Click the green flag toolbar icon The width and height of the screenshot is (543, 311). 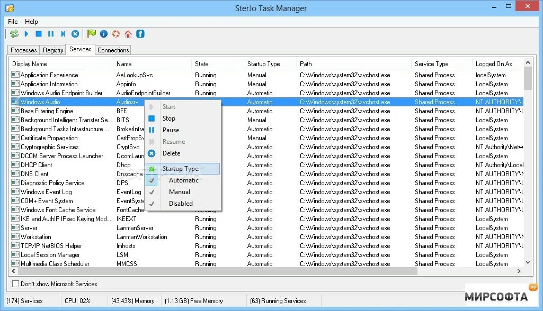click(x=92, y=33)
